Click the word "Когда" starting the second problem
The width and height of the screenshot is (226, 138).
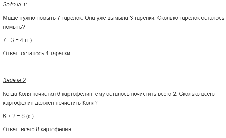coord(10,93)
